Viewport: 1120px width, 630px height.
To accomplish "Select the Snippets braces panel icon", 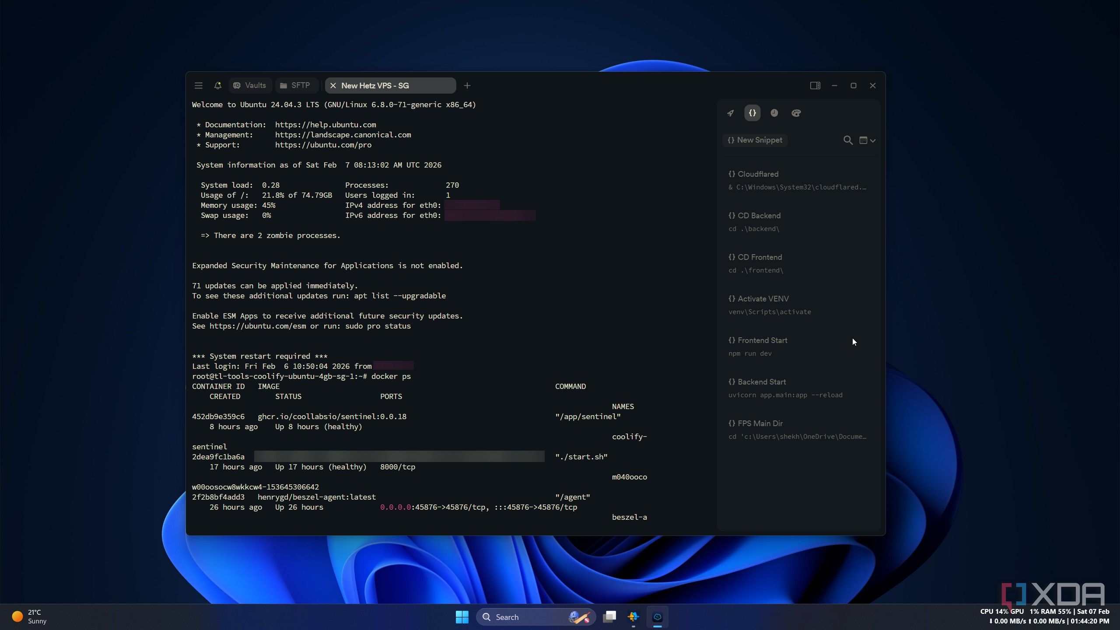I will pos(752,113).
